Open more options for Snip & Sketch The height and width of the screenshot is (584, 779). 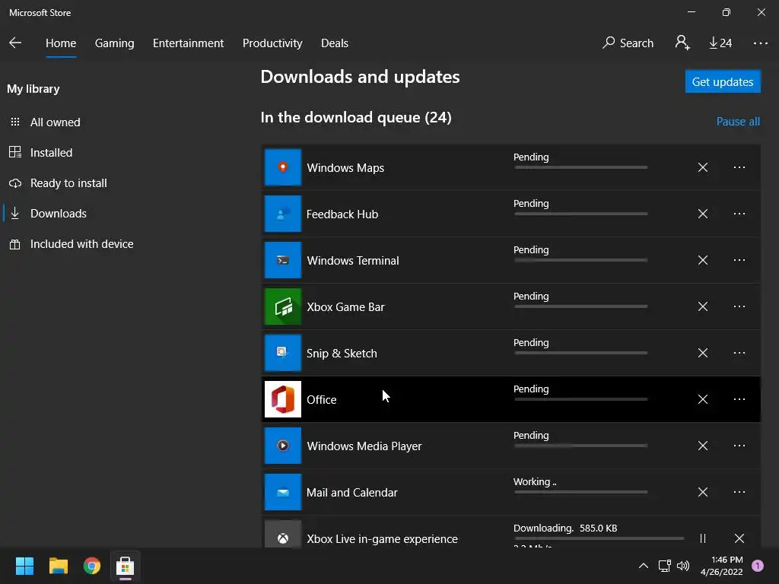(739, 353)
